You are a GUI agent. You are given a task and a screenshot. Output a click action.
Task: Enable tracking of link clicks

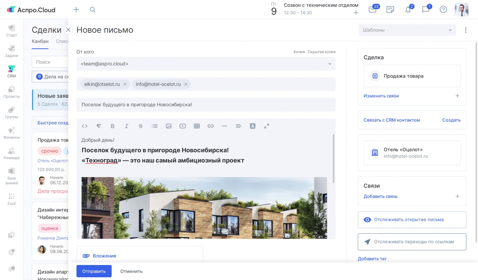pyautogui.click(x=412, y=242)
